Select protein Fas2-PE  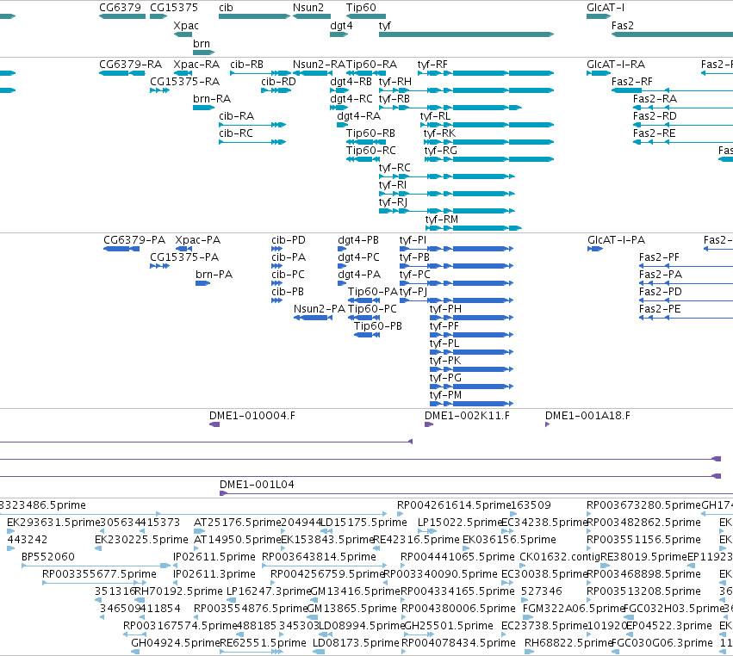[x=686, y=318]
